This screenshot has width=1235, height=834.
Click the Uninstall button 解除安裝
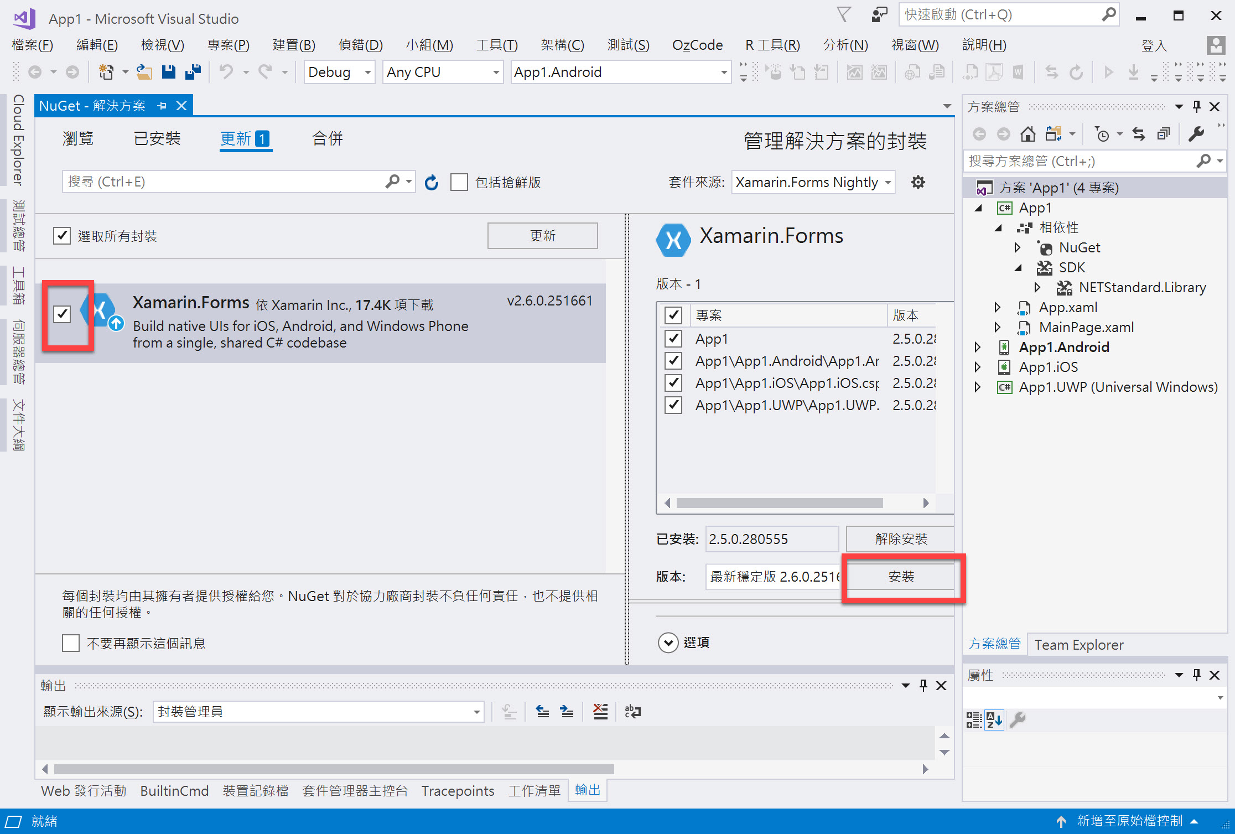(x=901, y=539)
